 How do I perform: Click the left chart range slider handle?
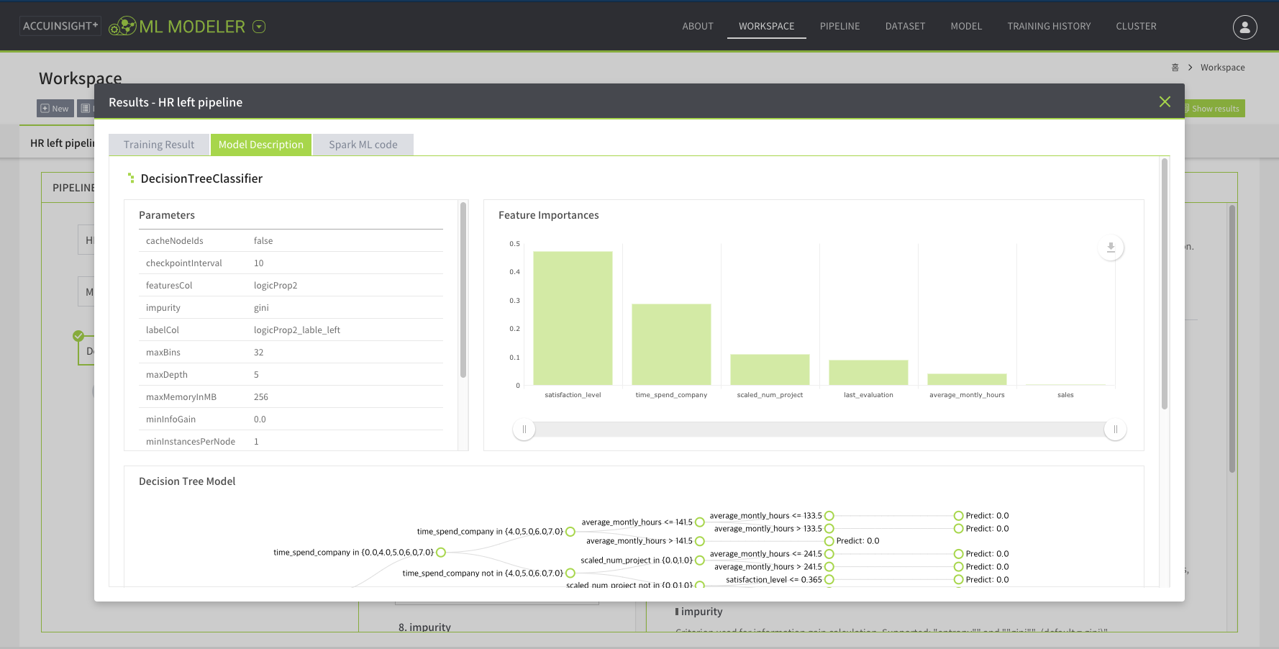click(x=524, y=430)
